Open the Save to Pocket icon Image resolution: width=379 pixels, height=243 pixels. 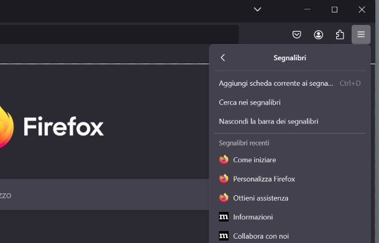[x=296, y=35]
